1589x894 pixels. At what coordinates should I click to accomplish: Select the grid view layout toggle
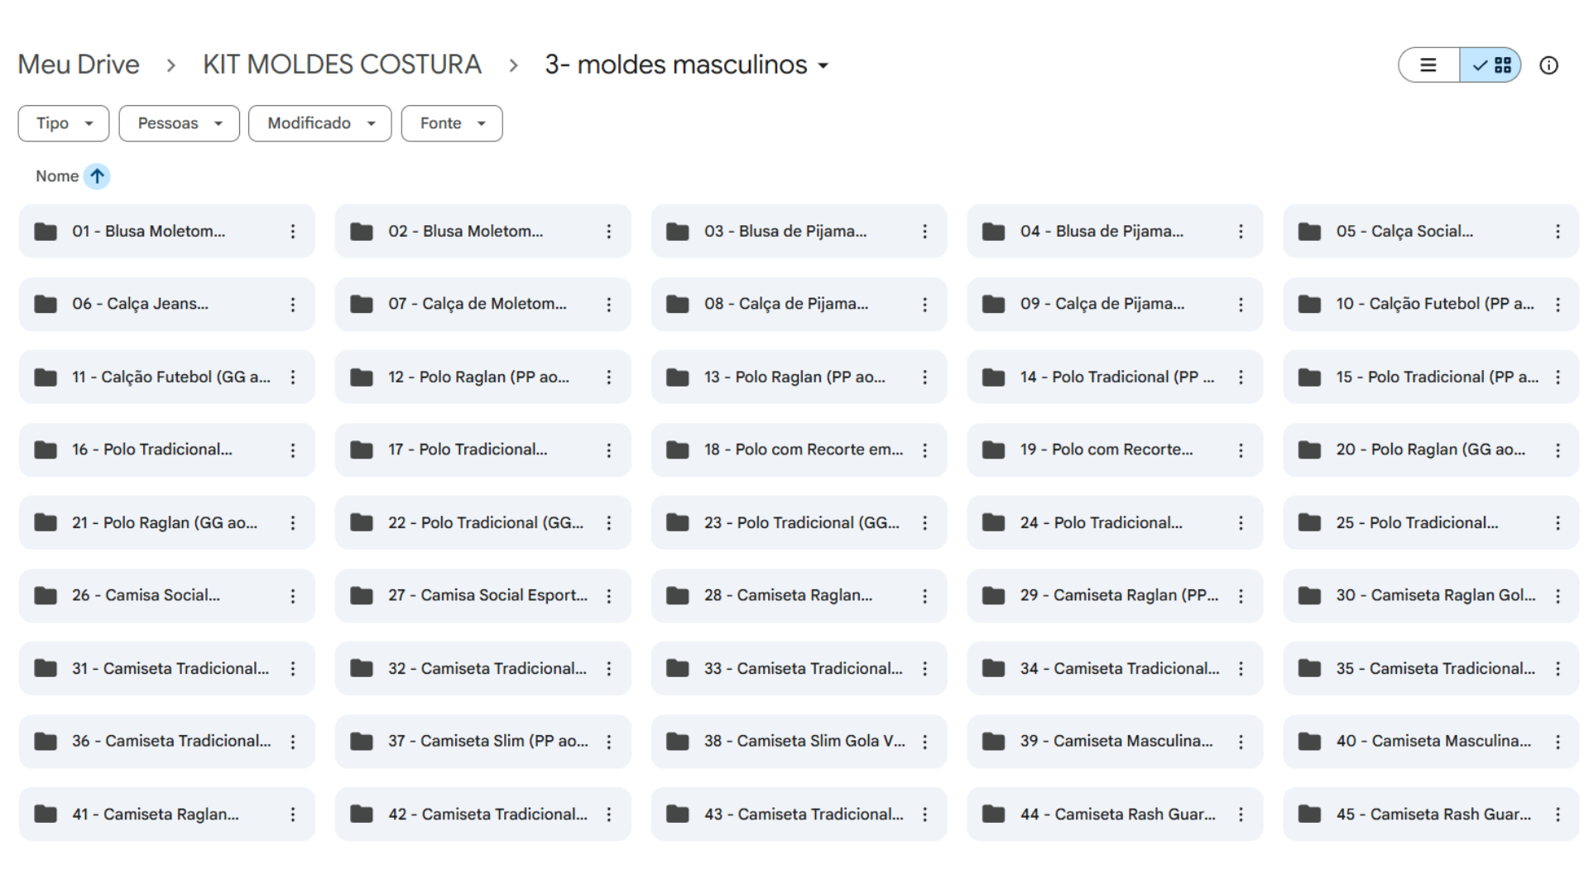1491,65
